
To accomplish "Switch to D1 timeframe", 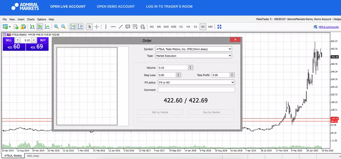I will pyautogui.click(x=196, y=27).
